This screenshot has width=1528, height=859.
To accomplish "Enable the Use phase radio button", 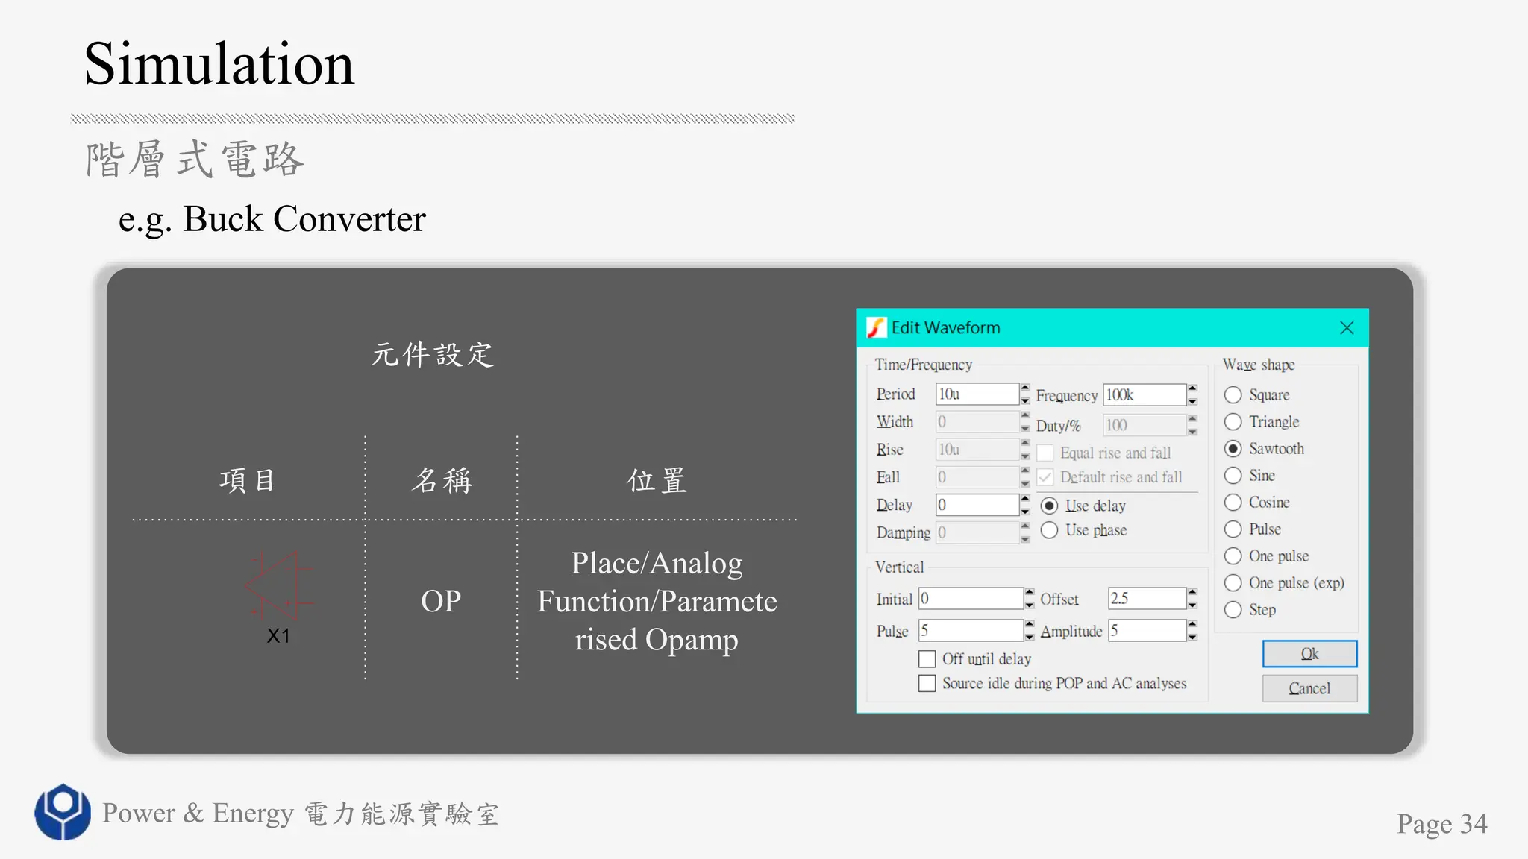I will pyautogui.click(x=1050, y=531).
